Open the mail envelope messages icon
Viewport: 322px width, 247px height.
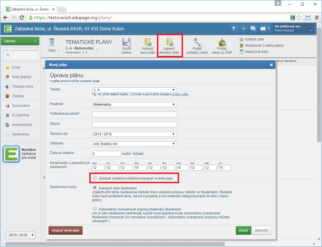pos(263,29)
